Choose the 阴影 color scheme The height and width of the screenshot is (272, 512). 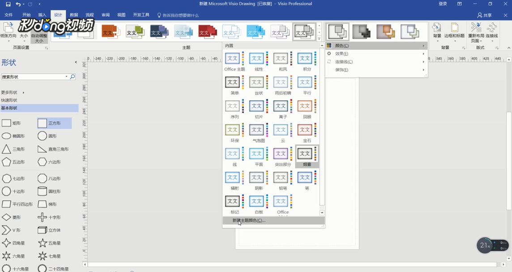click(x=259, y=180)
